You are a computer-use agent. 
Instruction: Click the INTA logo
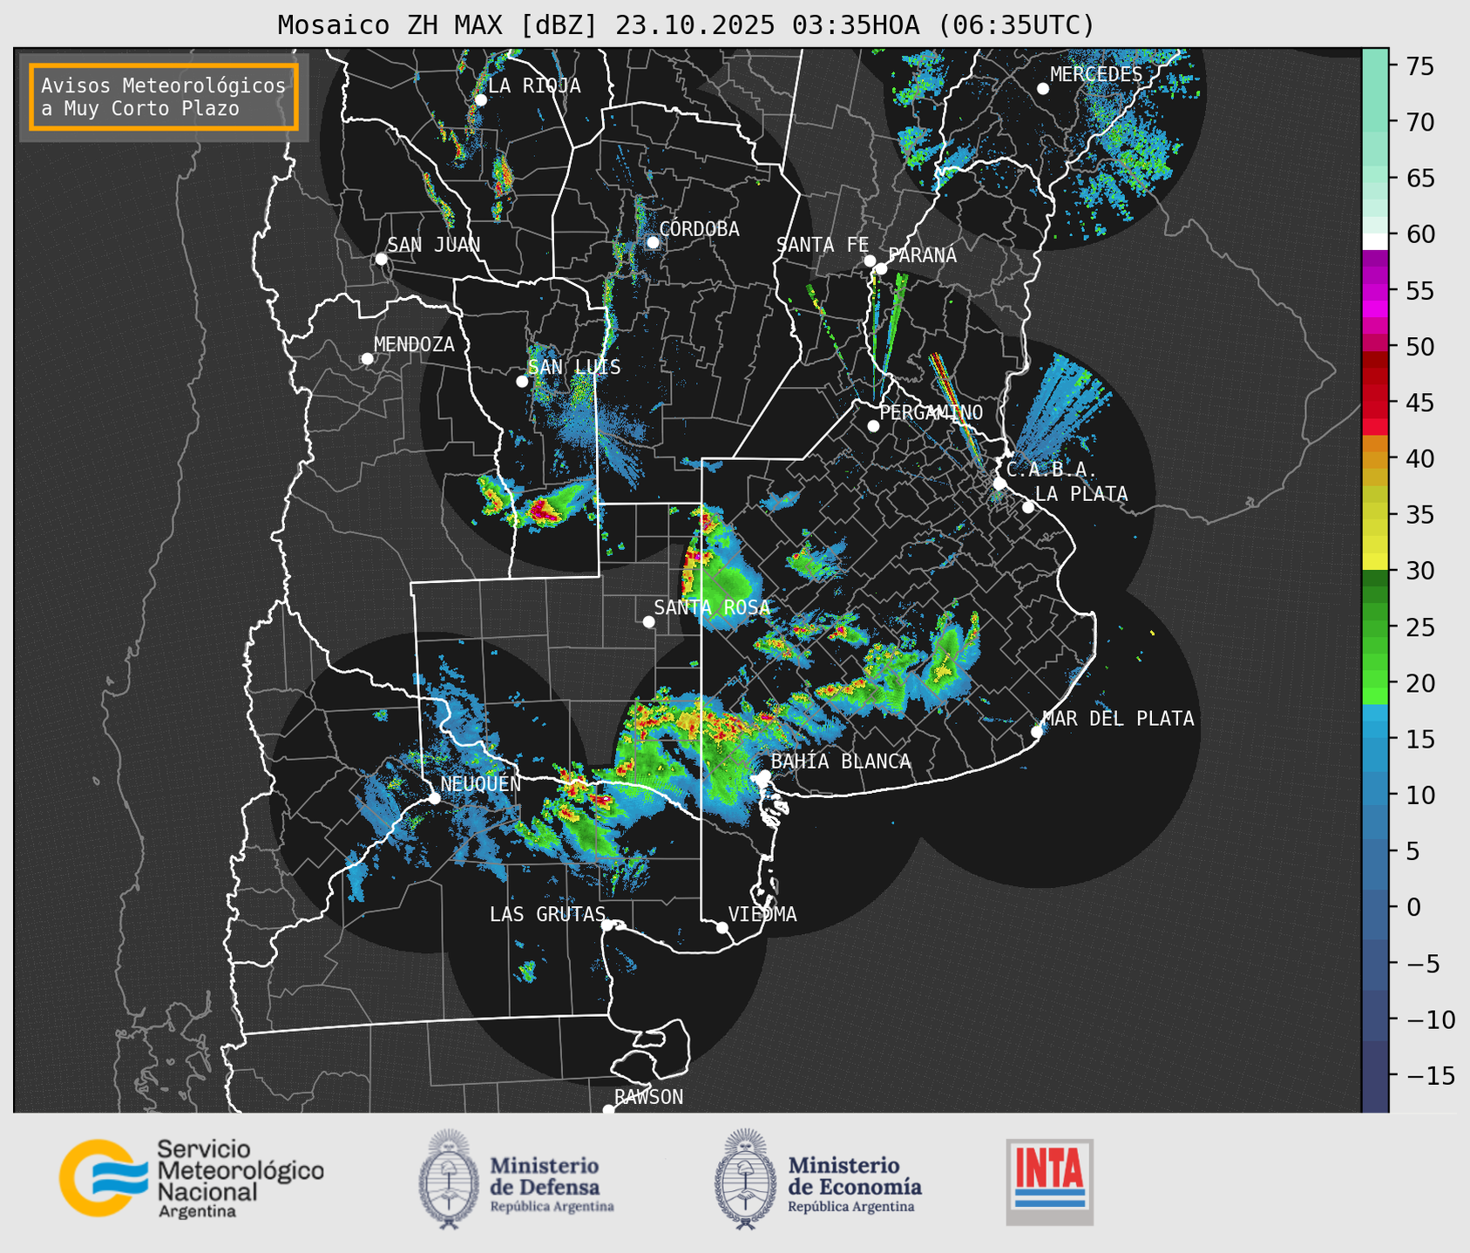[1049, 1181]
